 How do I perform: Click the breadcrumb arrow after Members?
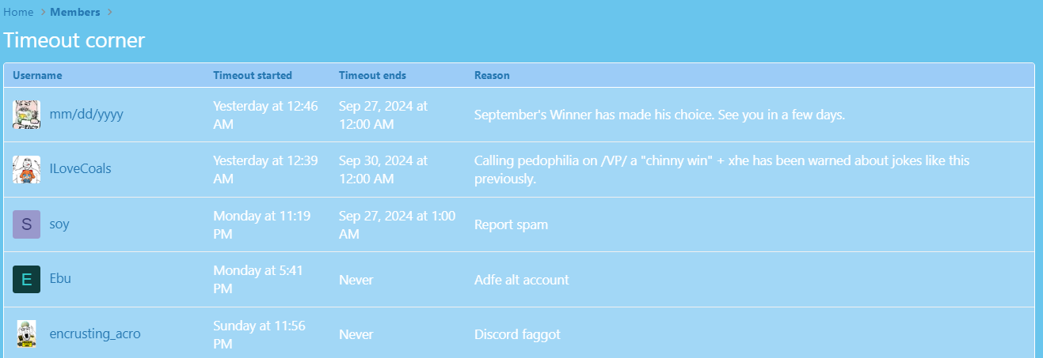tap(109, 12)
